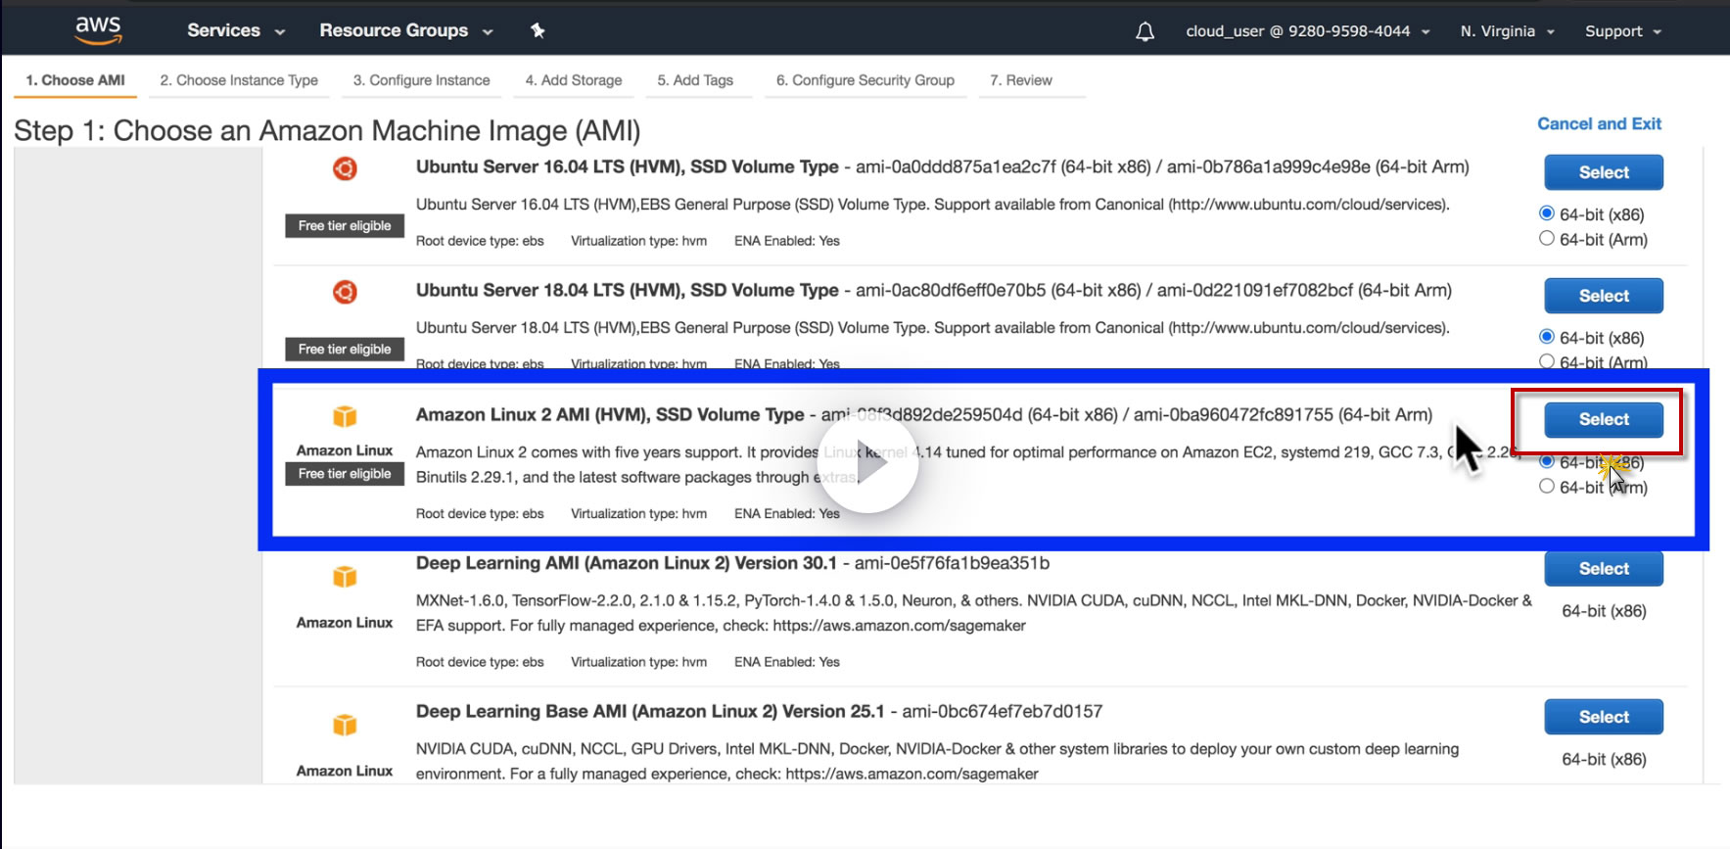Click the Amazon Linux 2 AMI box icon

pos(345,416)
